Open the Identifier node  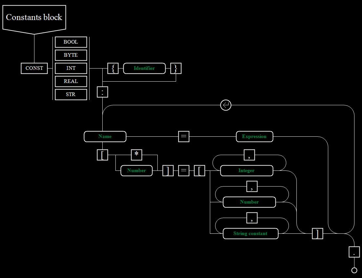click(x=144, y=68)
